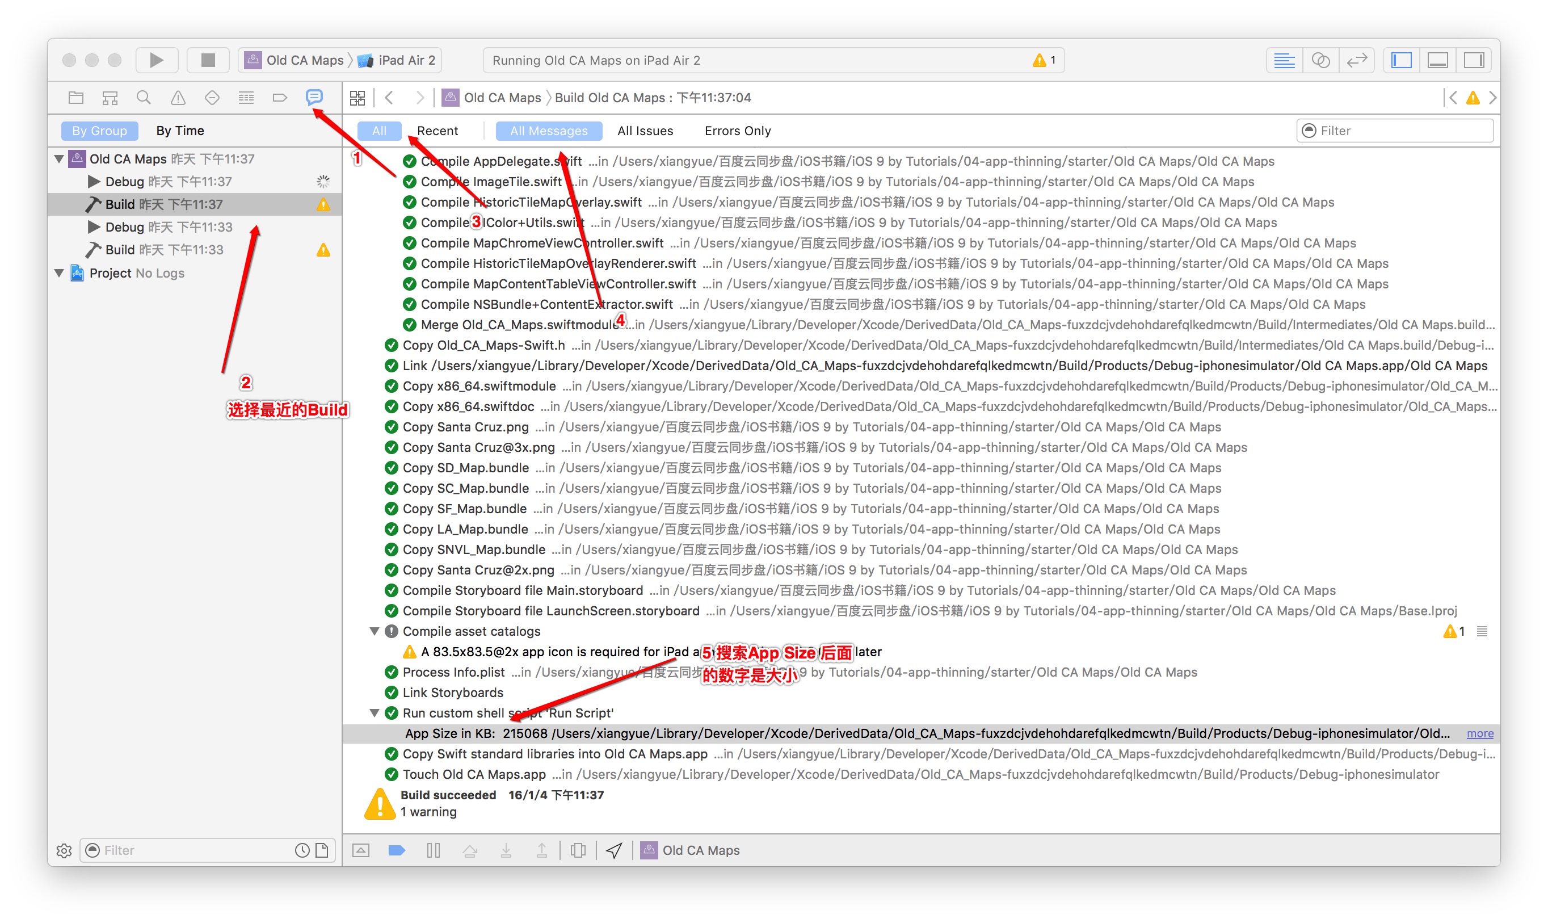Hide the Navigator left panel
The width and height of the screenshot is (1548, 923).
point(1401,60)
